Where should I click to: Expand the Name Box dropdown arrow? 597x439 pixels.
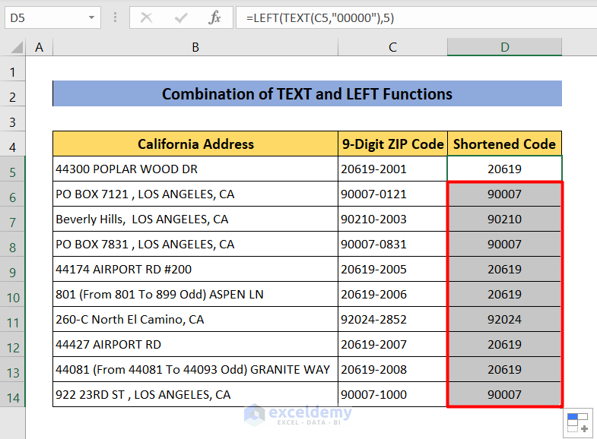92,17
